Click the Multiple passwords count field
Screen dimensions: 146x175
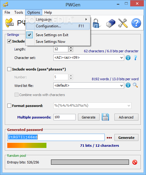point(64,117)
